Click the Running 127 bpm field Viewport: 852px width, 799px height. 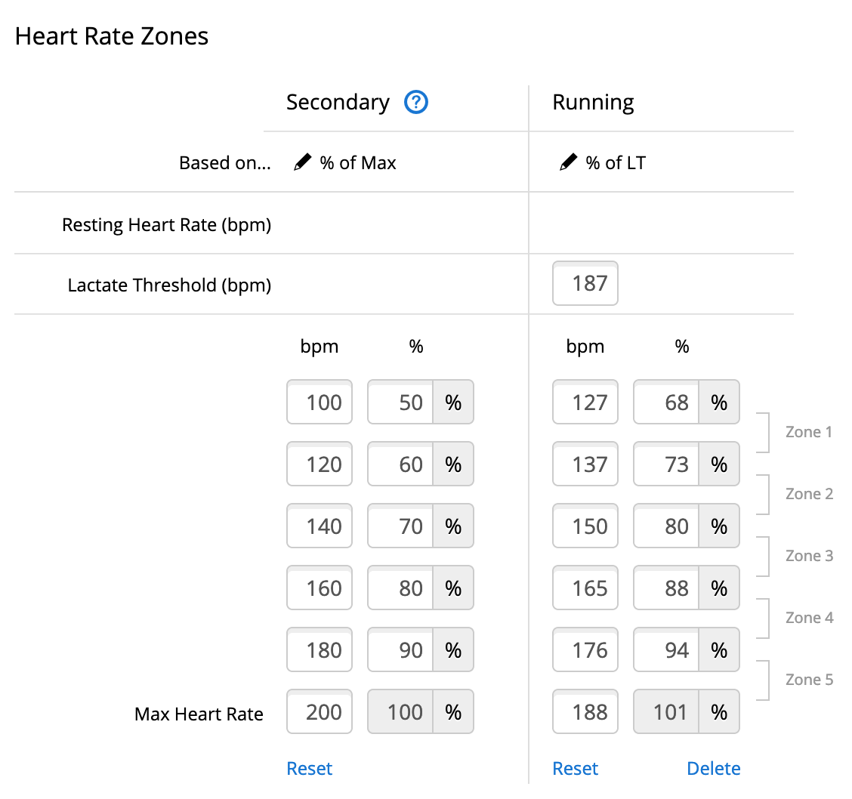click(585, 403)
